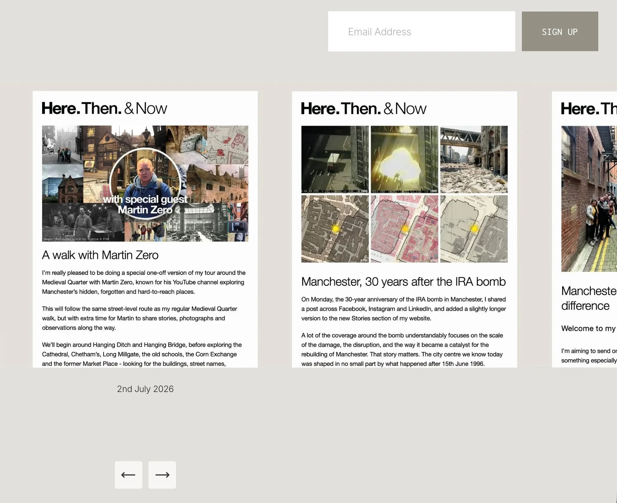Click 'A walk with Martin Zero' heading
This screenshot has height=503, width=617.
[100, 255]
